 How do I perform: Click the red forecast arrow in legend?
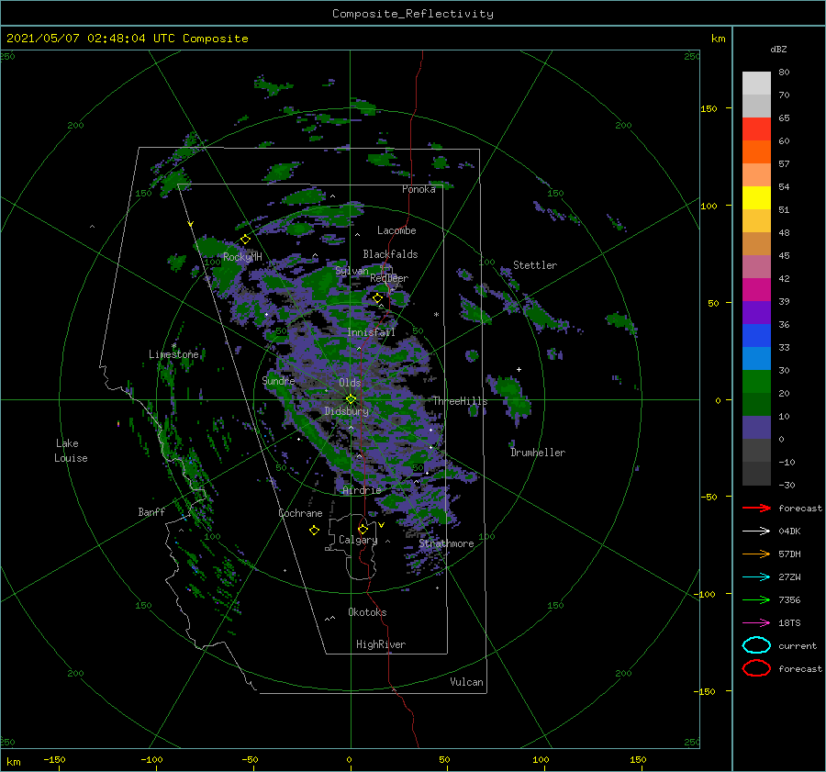tap(756, 508)
